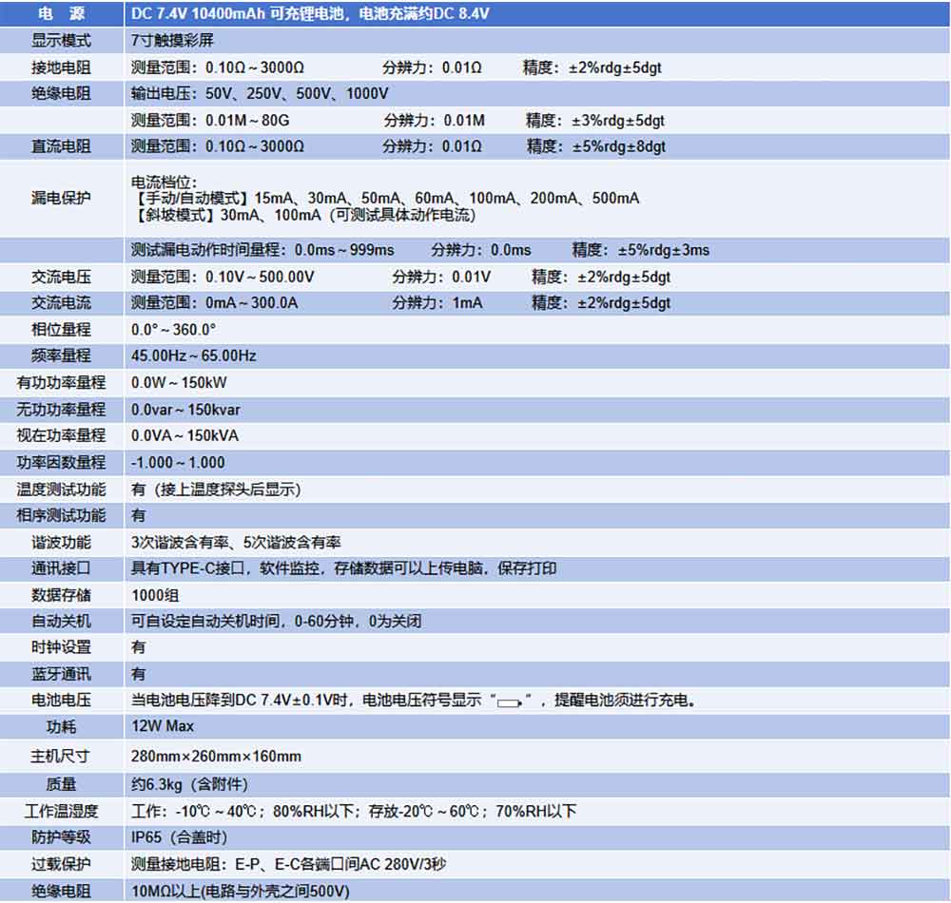Click the 相位量程 label cell
Image resolution: width=951 pixels, height=903 pixels.
click(61, 329)
